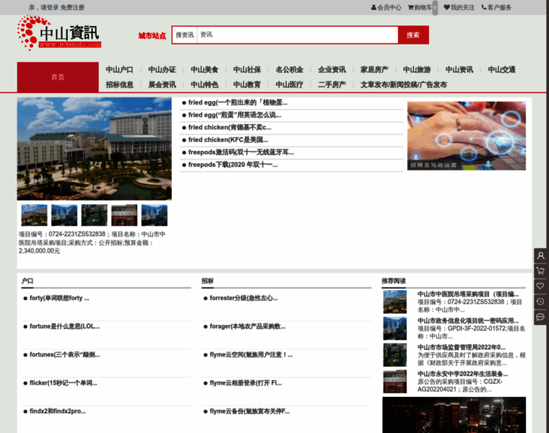Image resolution: width=549 pixels, height=433 pixels.
Task: Open the fortune是什么意思(LOL article
Action: point(64,326)
